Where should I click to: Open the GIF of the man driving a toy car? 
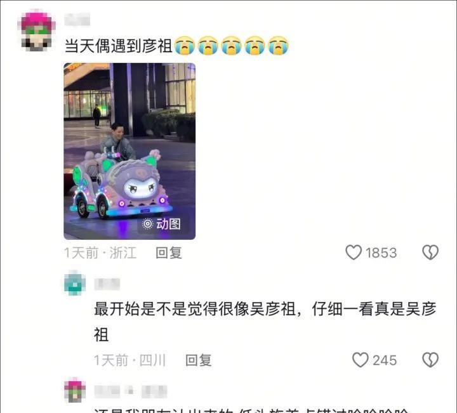(x=129, y=151)
